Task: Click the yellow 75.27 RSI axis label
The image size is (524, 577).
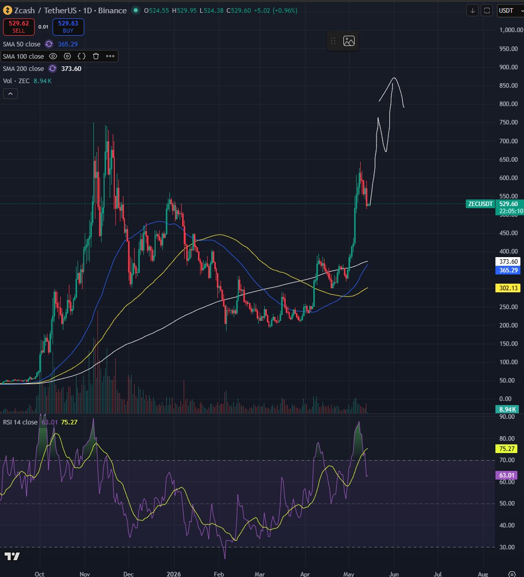Action: pyautogui.click(x=507, y=448)
